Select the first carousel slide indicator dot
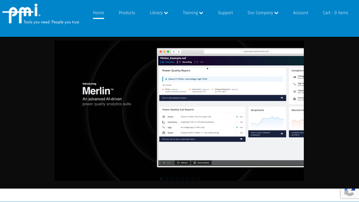Image resolution: width=359 pixels, height=202 pixels. (x=161, y=178)
